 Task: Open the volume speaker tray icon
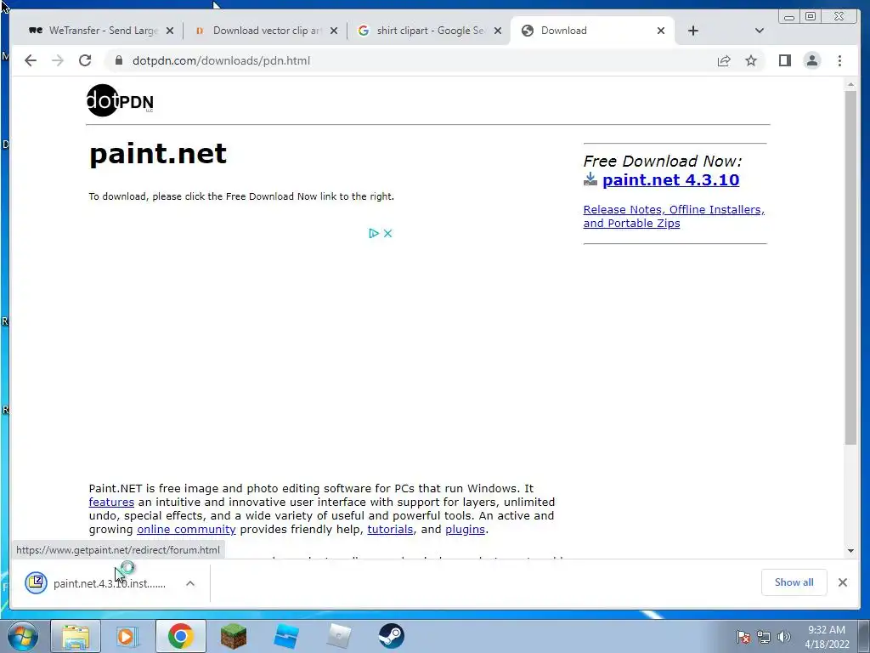(783, 637)
